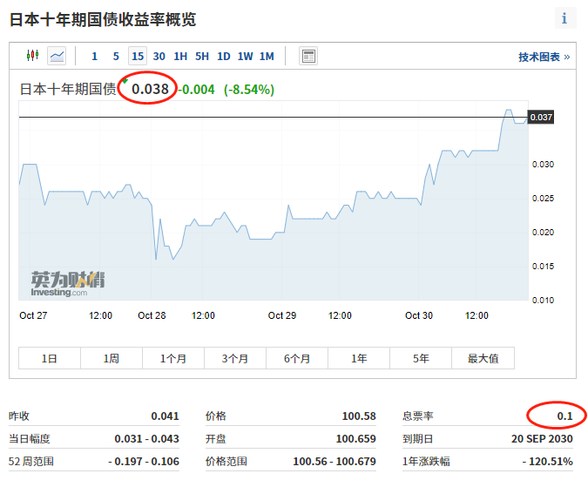Image resolution: width=588 pixels, height=487 pixels.
Task: Click the 当日幅度 value 0.031 - 0.043
Action: 146,438
